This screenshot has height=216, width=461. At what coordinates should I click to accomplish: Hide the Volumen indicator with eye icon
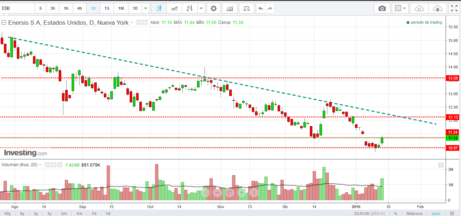[x=47, y=165]
